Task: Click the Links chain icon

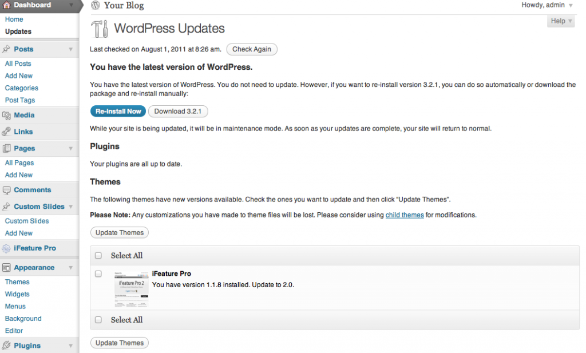Action: click(6, 132)
